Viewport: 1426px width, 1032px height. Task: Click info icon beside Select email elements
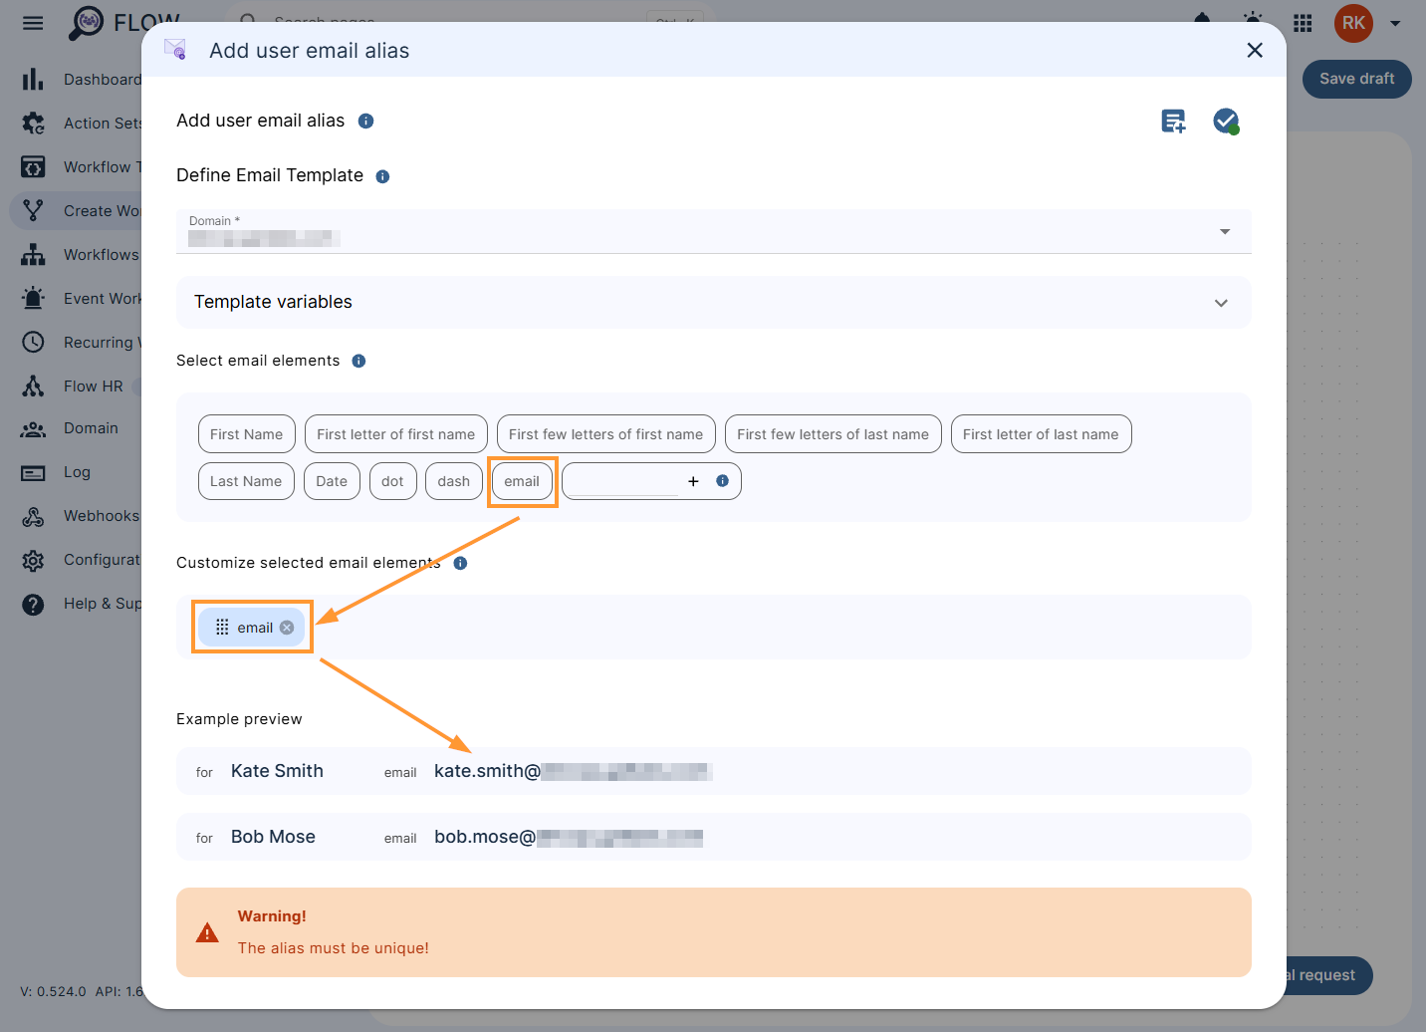pyautogui.click(x=358, y=361)
